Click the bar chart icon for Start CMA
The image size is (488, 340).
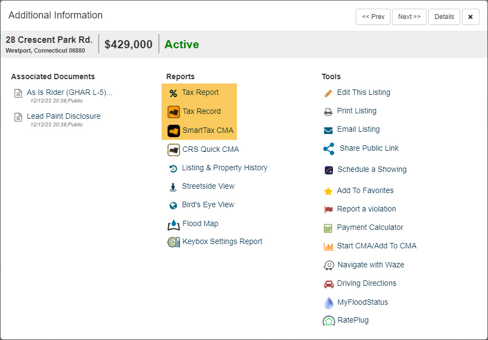pyautogui.click(x=329, y=247)
